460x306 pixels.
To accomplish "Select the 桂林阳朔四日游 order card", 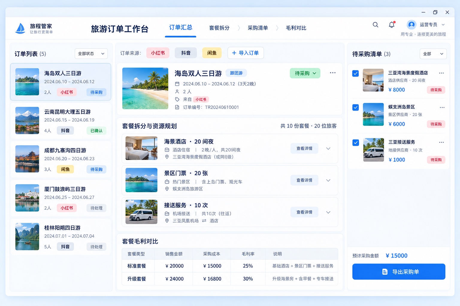I will [61, 237].
